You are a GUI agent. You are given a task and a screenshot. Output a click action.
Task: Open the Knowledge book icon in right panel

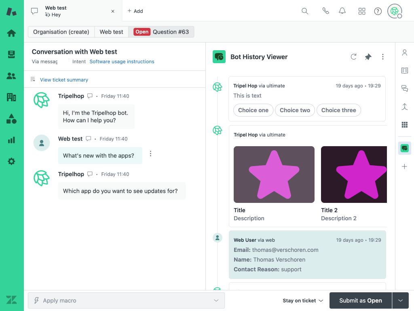pos(404,70)
